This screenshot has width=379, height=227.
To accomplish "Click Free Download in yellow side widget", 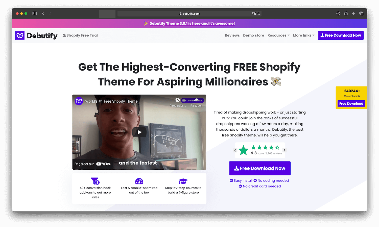I will pyautogui.click(x=351, y=104).
